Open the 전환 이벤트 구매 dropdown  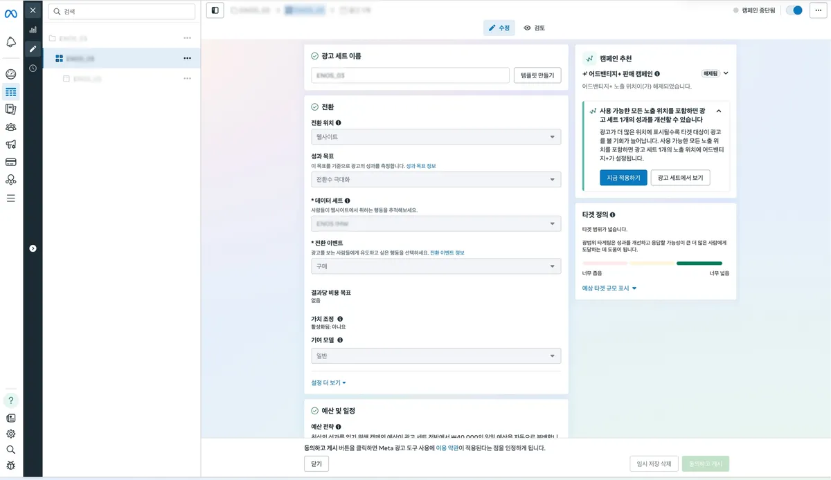pos(436,266)
